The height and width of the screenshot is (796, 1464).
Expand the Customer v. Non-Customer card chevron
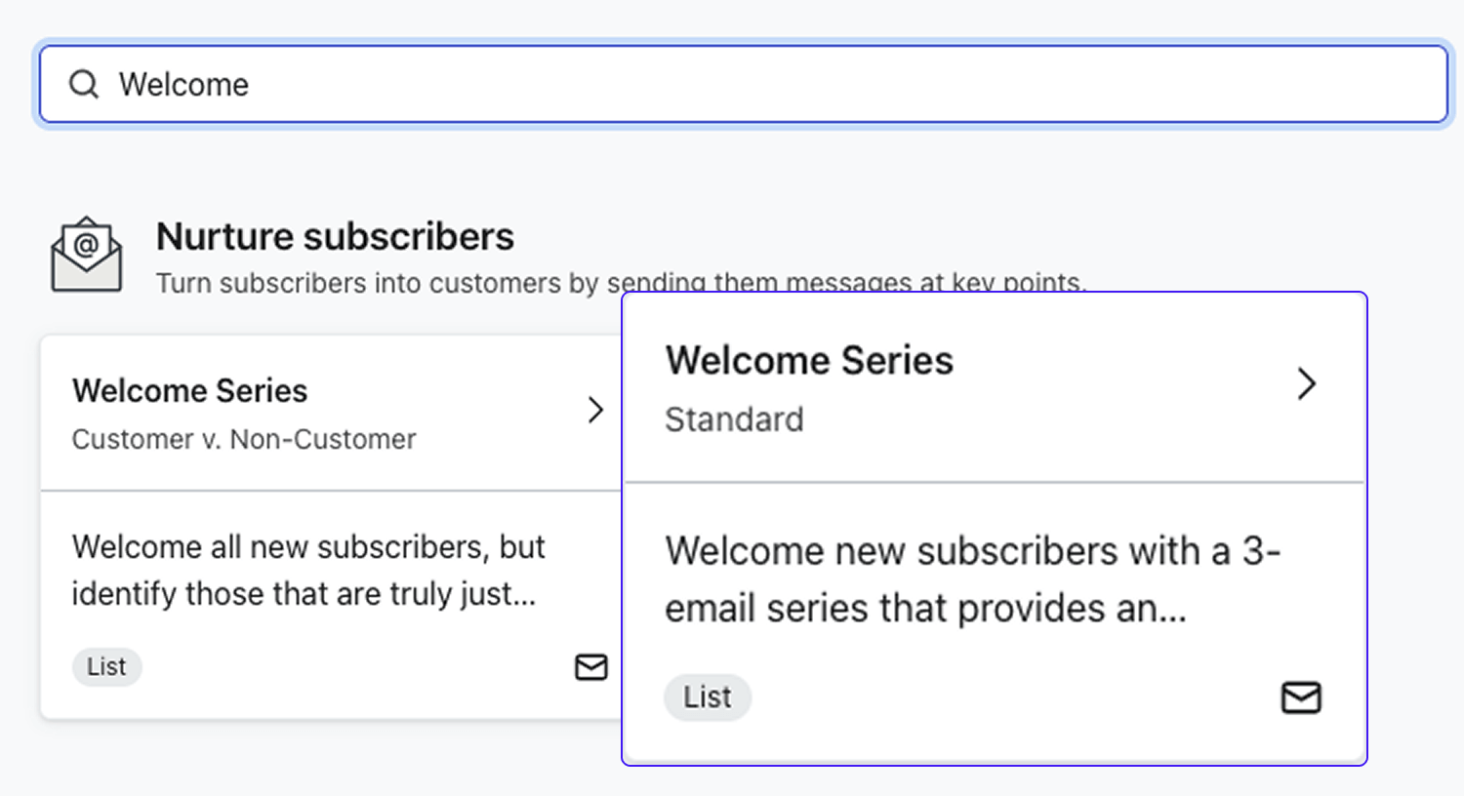(x=595, y=410)
